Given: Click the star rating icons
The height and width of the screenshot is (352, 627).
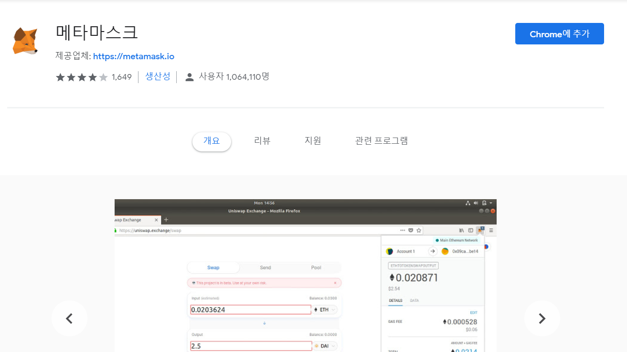Looking at the screenshot, I should [x=82, y=77].
